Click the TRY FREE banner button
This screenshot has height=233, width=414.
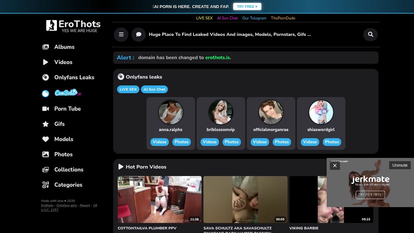[x=247, y=6]
